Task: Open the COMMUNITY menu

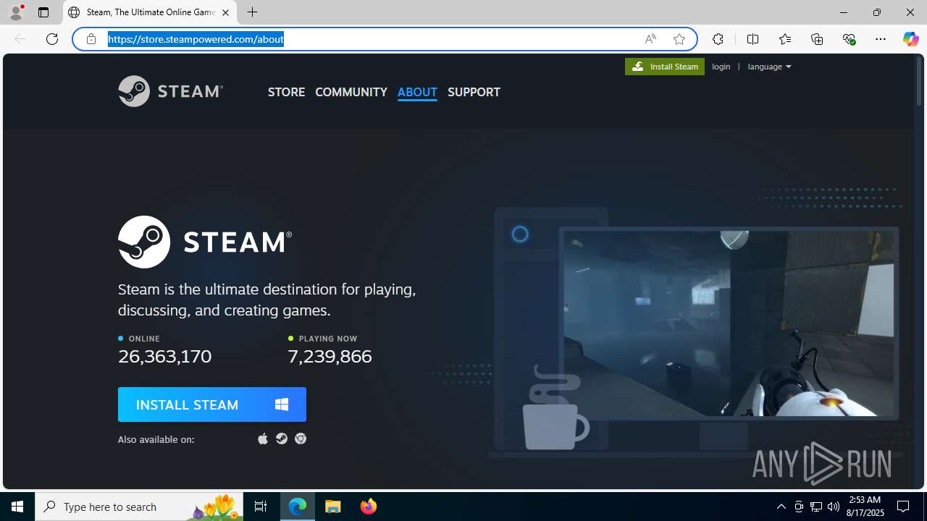Action: click(x=351, y=92)
